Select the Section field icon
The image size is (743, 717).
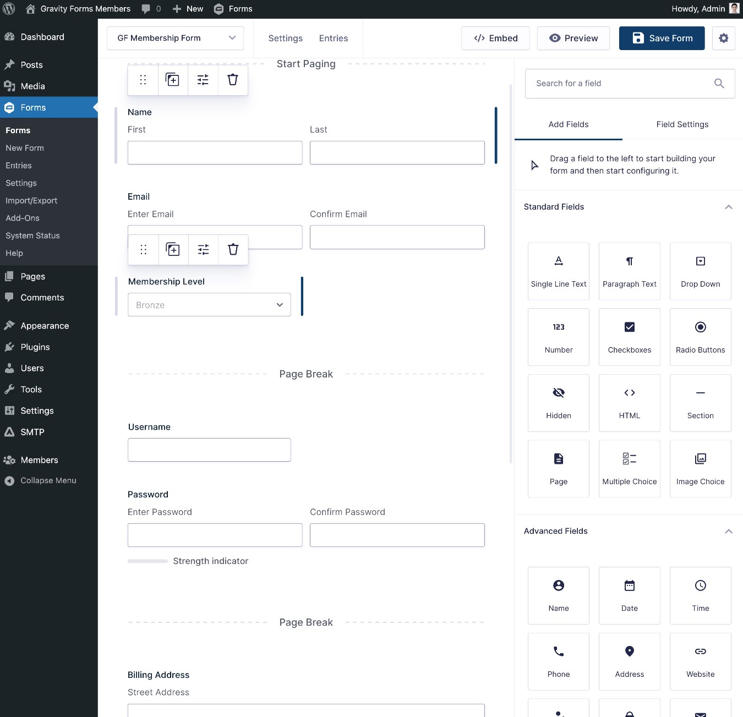tap(700, 403)
